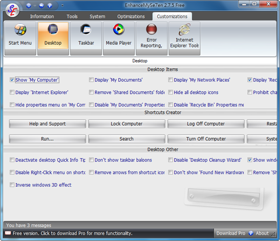Create Help and Support shortcut
Image resolution: width=280 pixels, height=241 pixels.
coord(48,124)
